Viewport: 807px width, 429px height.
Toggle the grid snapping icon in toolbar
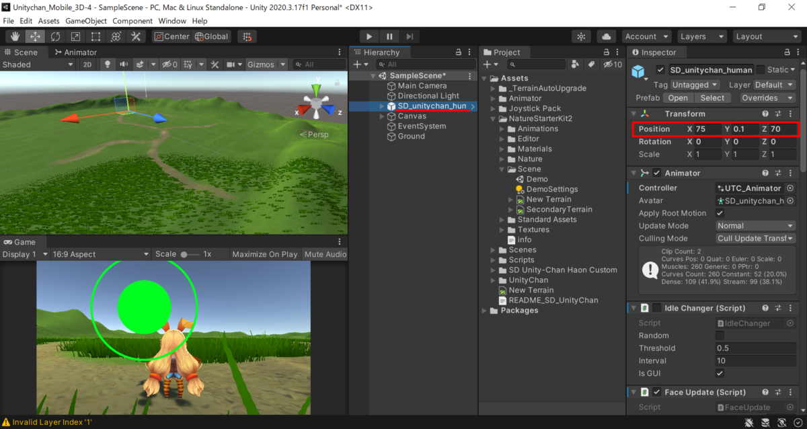[247, 36]
